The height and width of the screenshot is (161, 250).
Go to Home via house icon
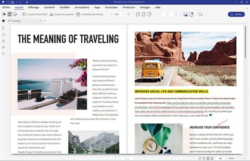3,21
